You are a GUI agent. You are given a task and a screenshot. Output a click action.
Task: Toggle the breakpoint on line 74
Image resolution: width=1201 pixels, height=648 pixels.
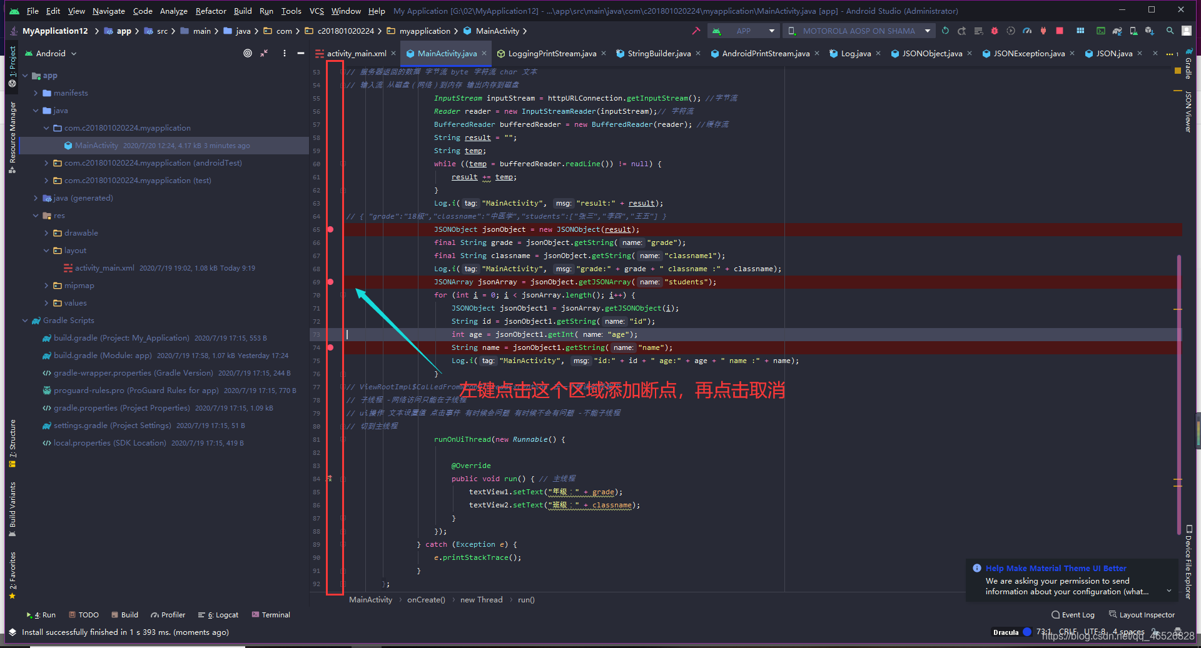pos(330,347)
